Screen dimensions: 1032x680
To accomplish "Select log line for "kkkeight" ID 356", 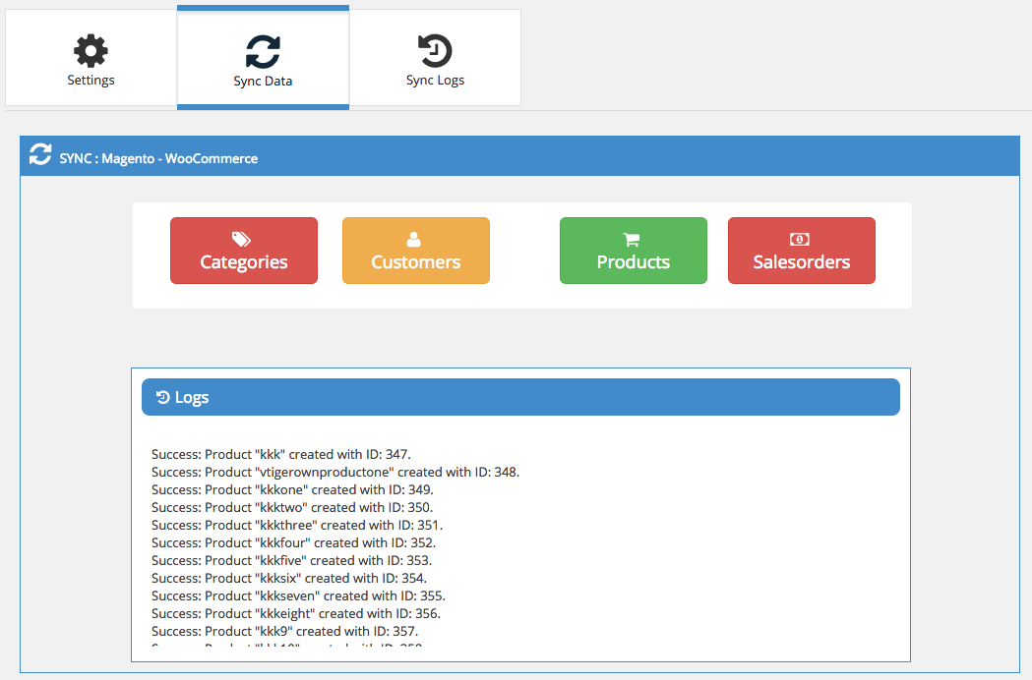I will [296, 614].
